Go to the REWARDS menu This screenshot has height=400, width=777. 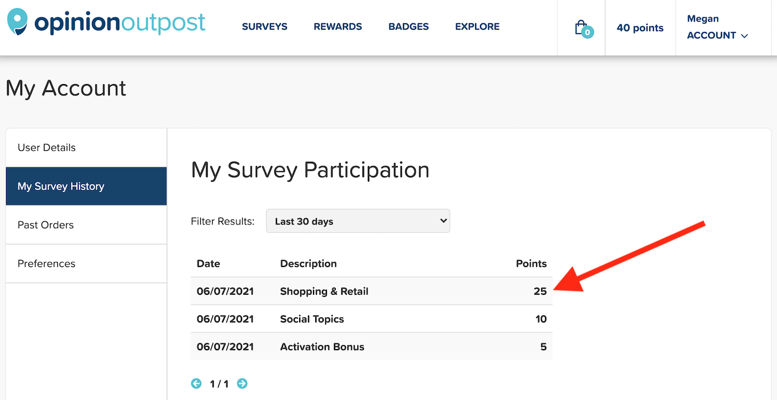pyautogui.click(x=337, y=27)
